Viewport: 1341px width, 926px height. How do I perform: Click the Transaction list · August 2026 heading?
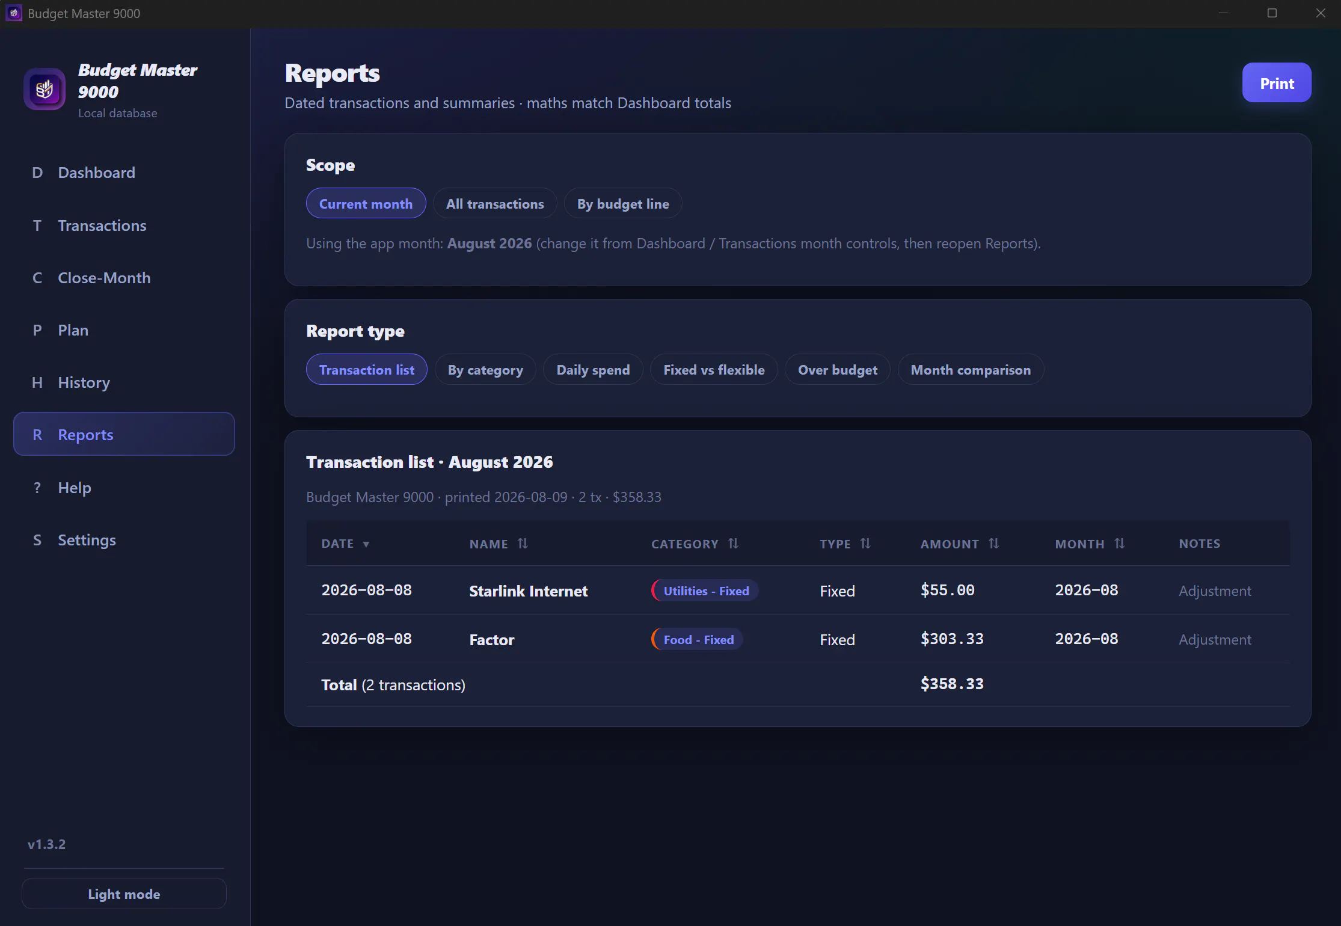pyautogui.click(x=429, y=462)
